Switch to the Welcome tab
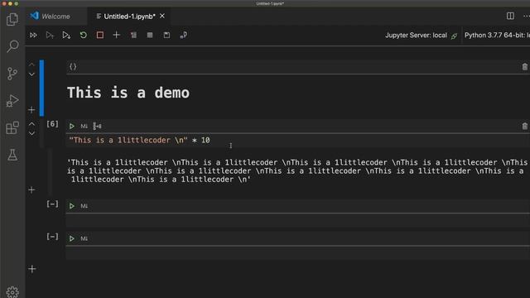 [x=55, y=17]
